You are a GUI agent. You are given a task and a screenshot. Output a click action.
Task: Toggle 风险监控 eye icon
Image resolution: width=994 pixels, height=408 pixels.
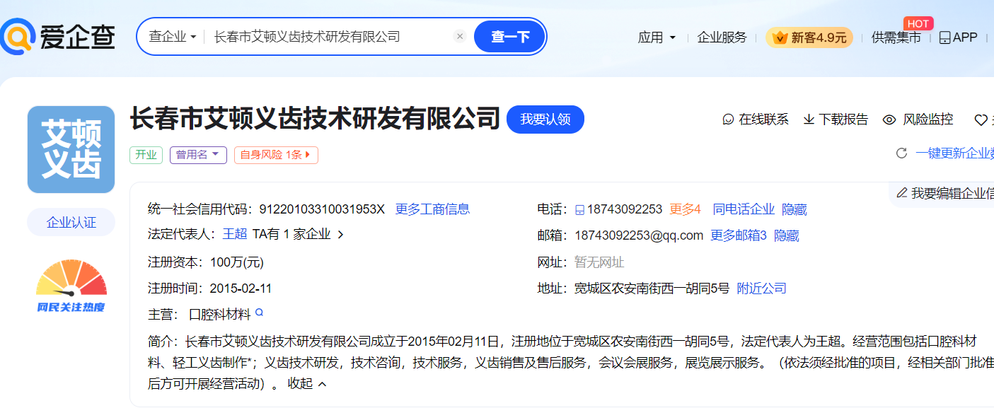pyautogui.click(x=889, y=120)
